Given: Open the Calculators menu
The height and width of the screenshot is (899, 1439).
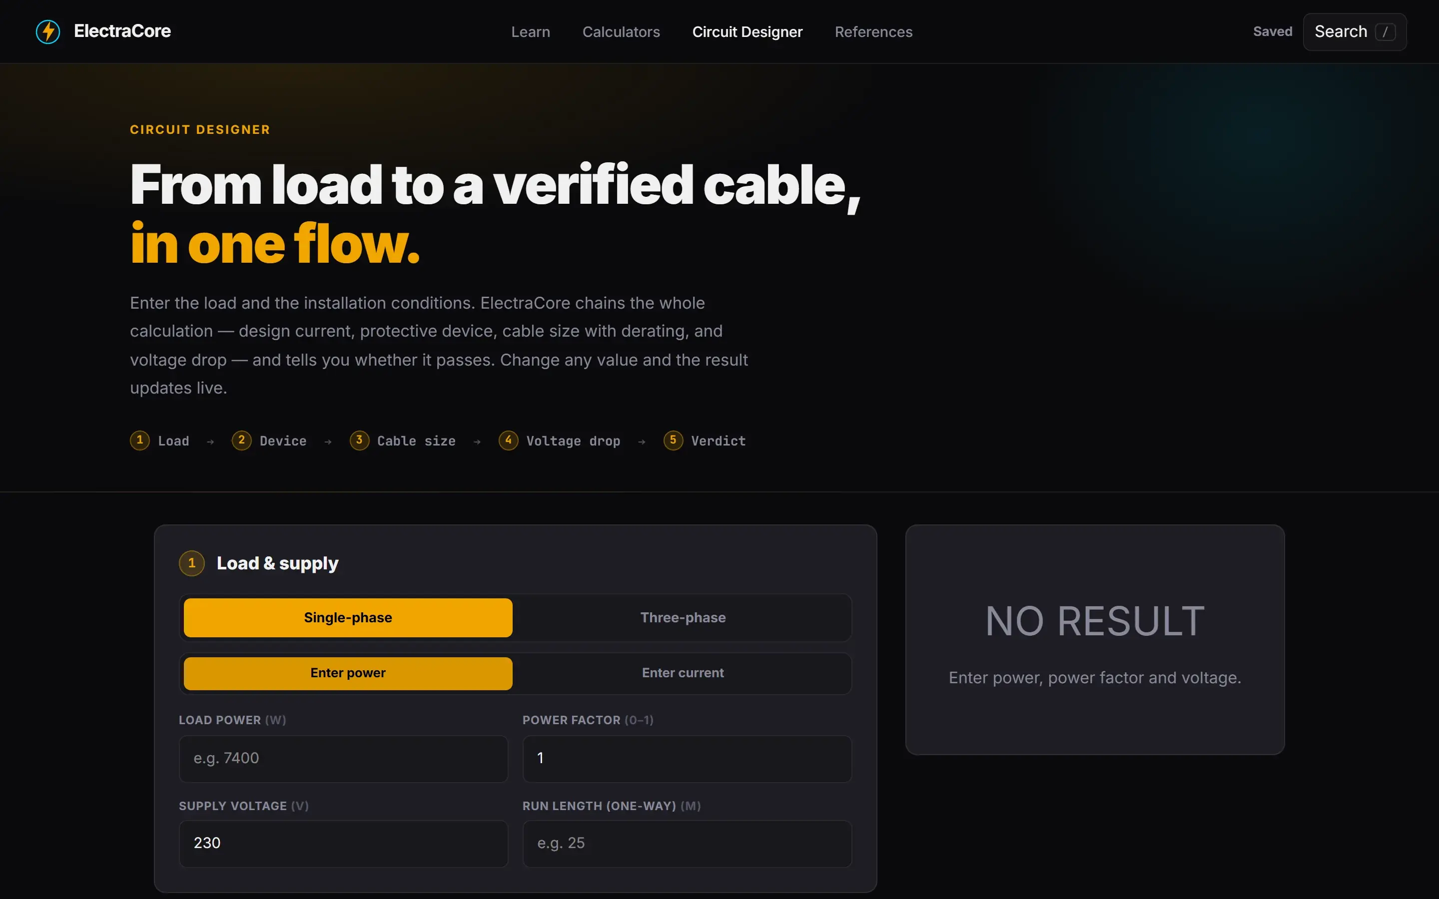Looking at the screenshot, I should tap(621, 32).
